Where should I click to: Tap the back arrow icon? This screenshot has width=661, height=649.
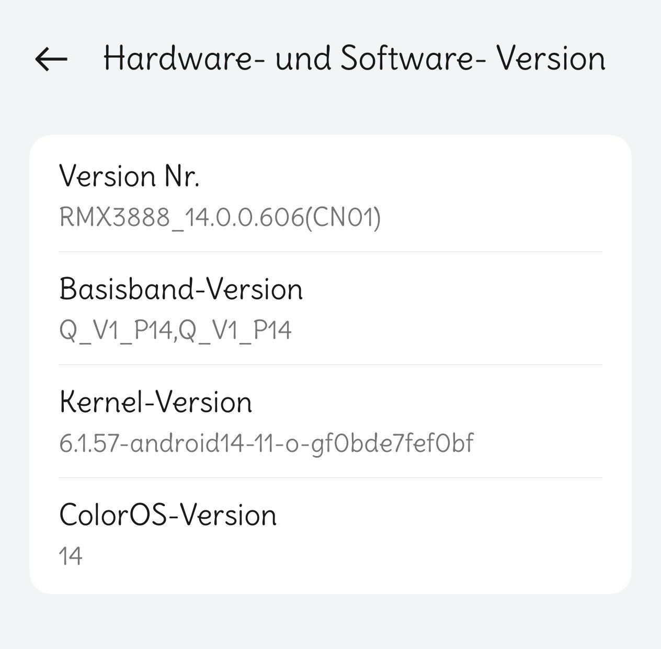click(x=51, y=59)
